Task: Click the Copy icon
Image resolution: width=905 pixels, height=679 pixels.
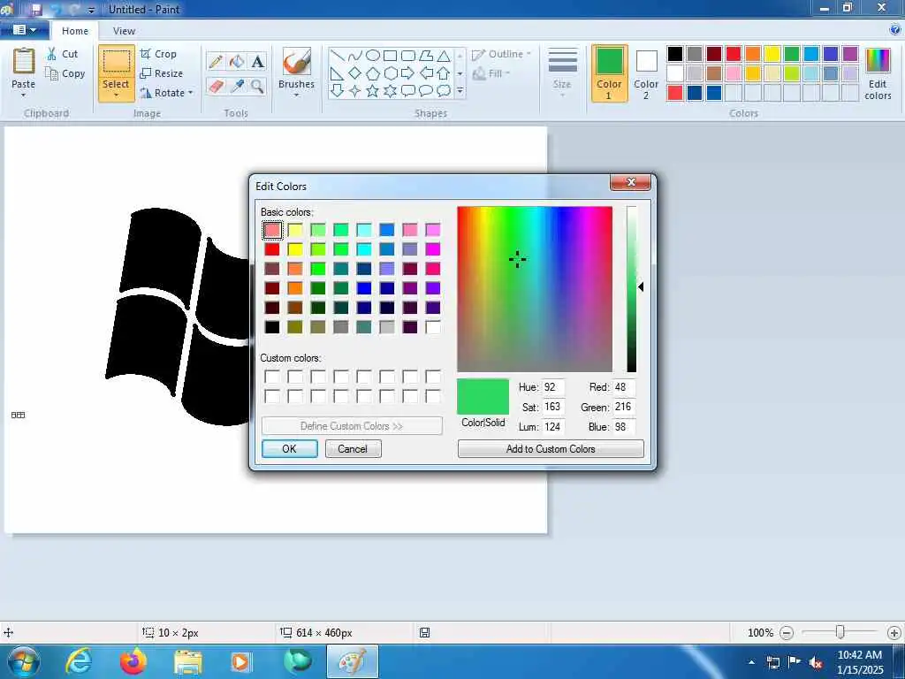Action: click(x=52, y=73)
